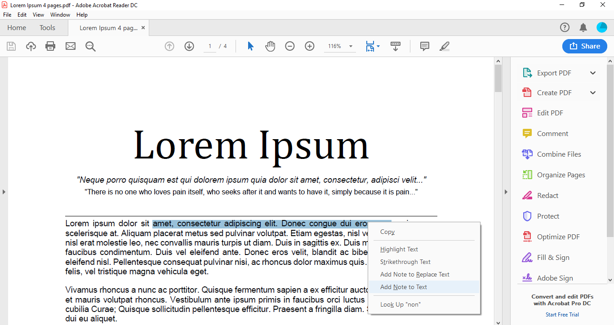Screen dimensions: 614x325
Task: Choose Copy from context menu
Action: point(424,232)
